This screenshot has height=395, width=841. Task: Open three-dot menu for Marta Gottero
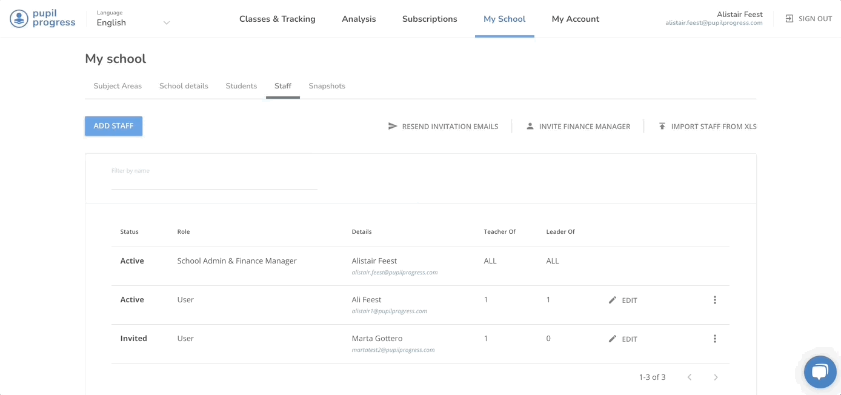(x=715, y=339)
